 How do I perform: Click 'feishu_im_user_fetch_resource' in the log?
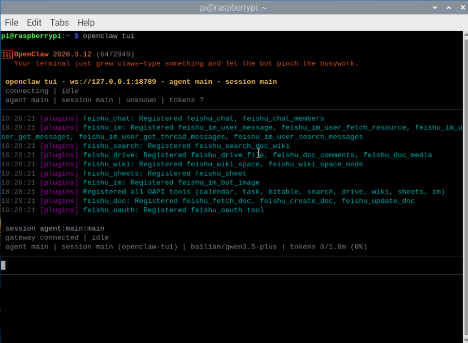(344, 128)
